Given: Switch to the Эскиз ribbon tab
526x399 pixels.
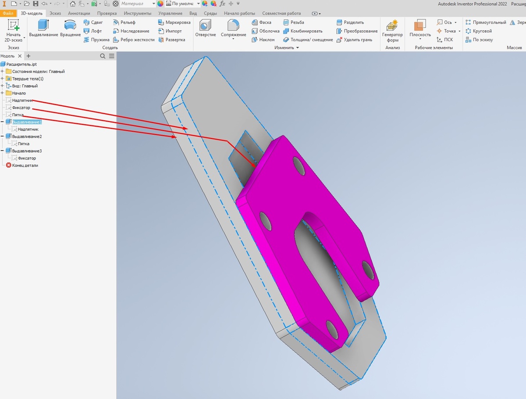Looking at the screenshot, I should (x=55, y=13).
